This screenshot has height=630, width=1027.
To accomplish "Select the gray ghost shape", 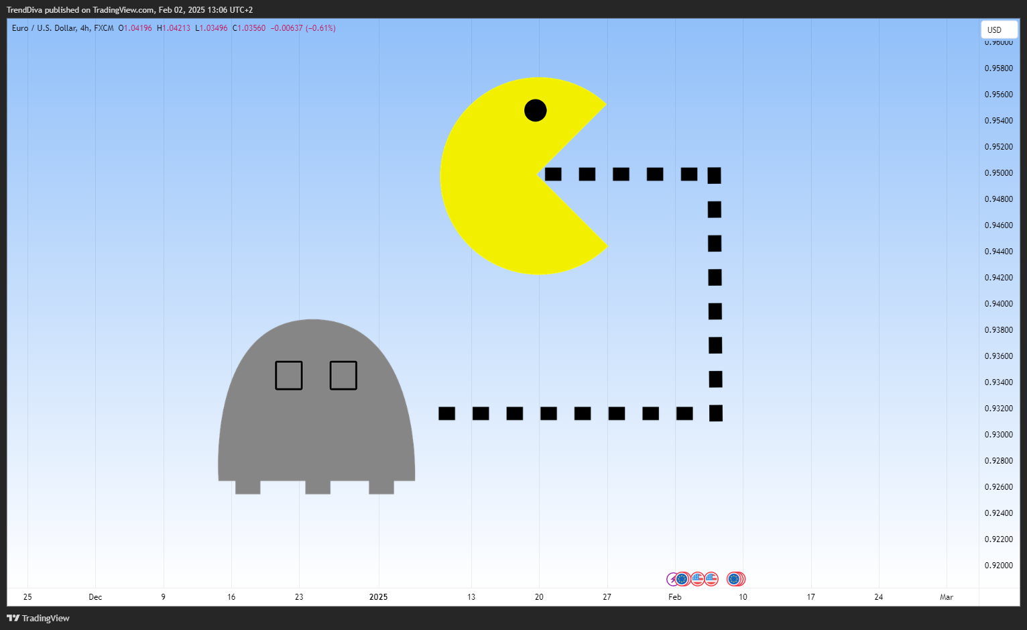I will pyautogui.click(x=316, y=407).
